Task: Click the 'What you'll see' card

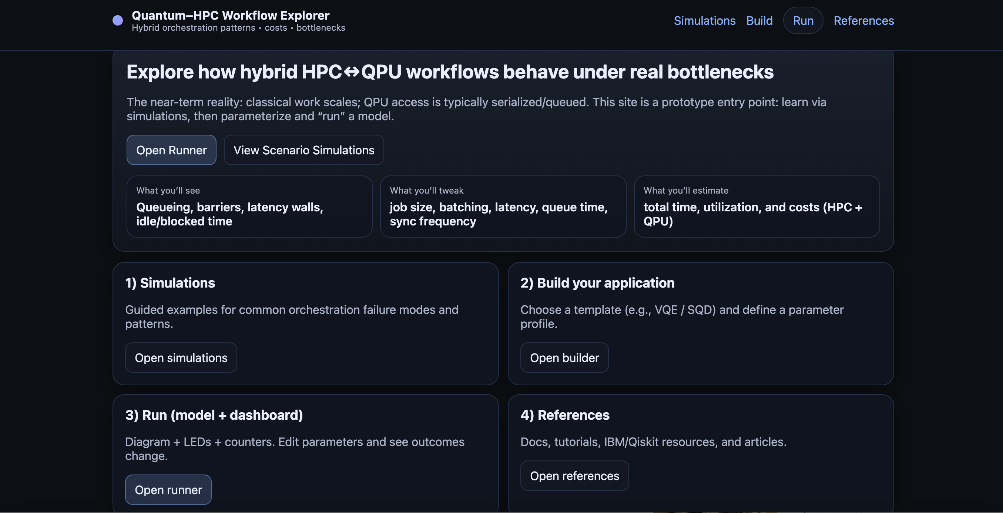Action: [249, 207]
